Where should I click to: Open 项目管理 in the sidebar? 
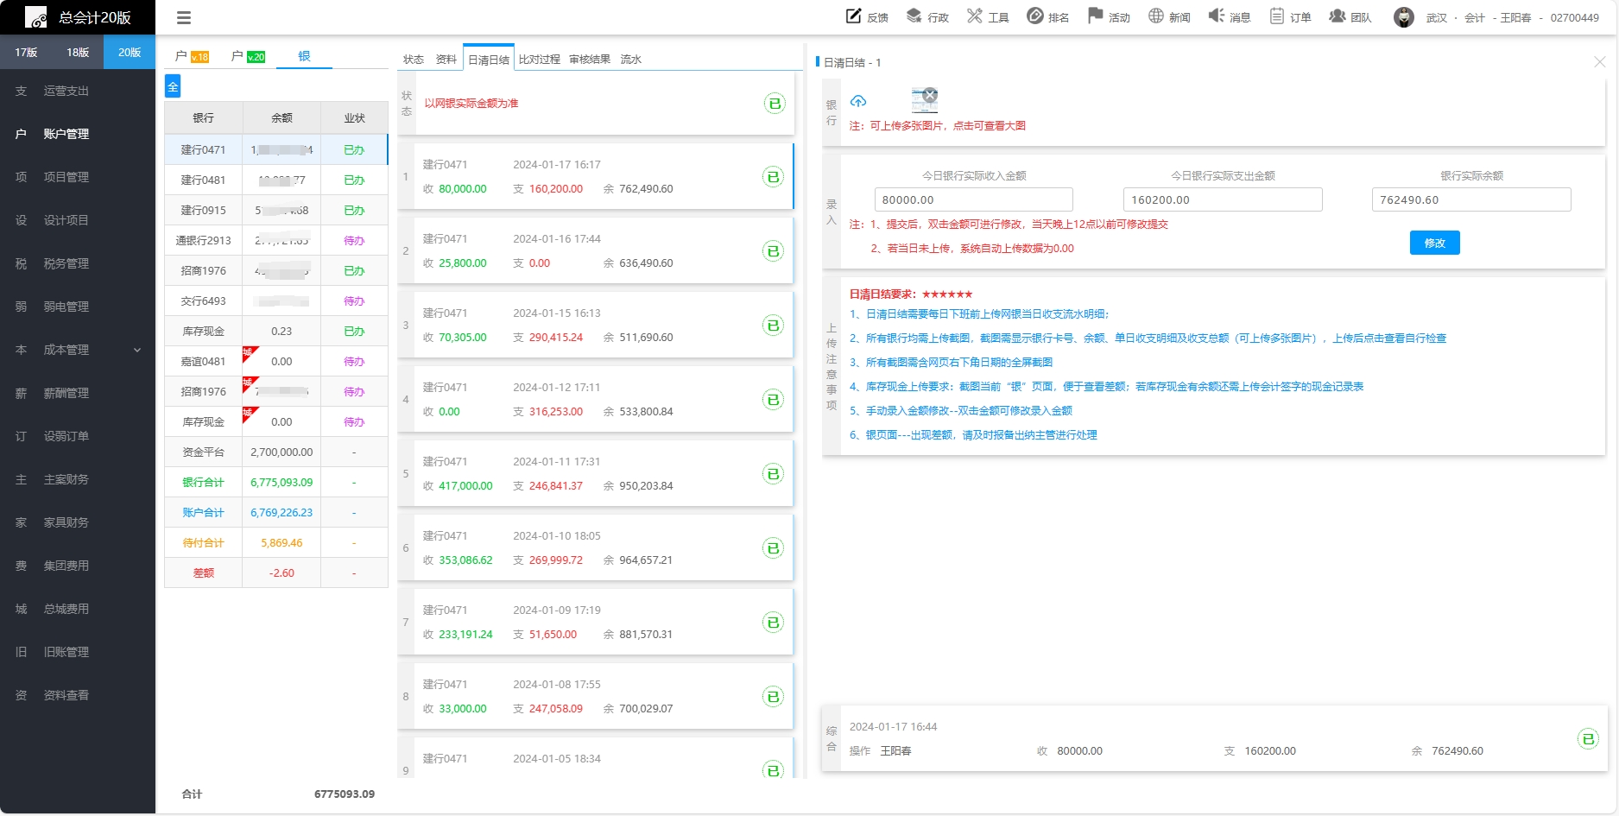(66, 177)
